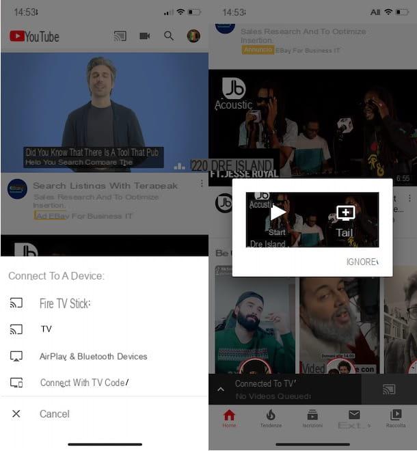Play the Terapeak ad video thumbnail
Image resolution: width=417 pixels, height=451 pixels.
pos(105,113)
